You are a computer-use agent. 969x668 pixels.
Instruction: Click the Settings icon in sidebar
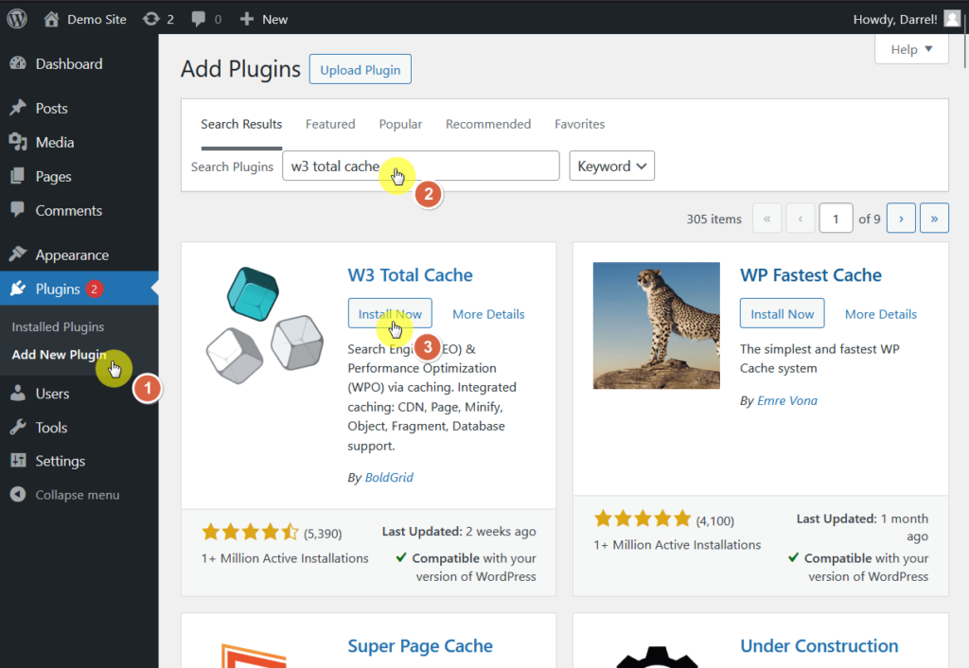point(18,461)
